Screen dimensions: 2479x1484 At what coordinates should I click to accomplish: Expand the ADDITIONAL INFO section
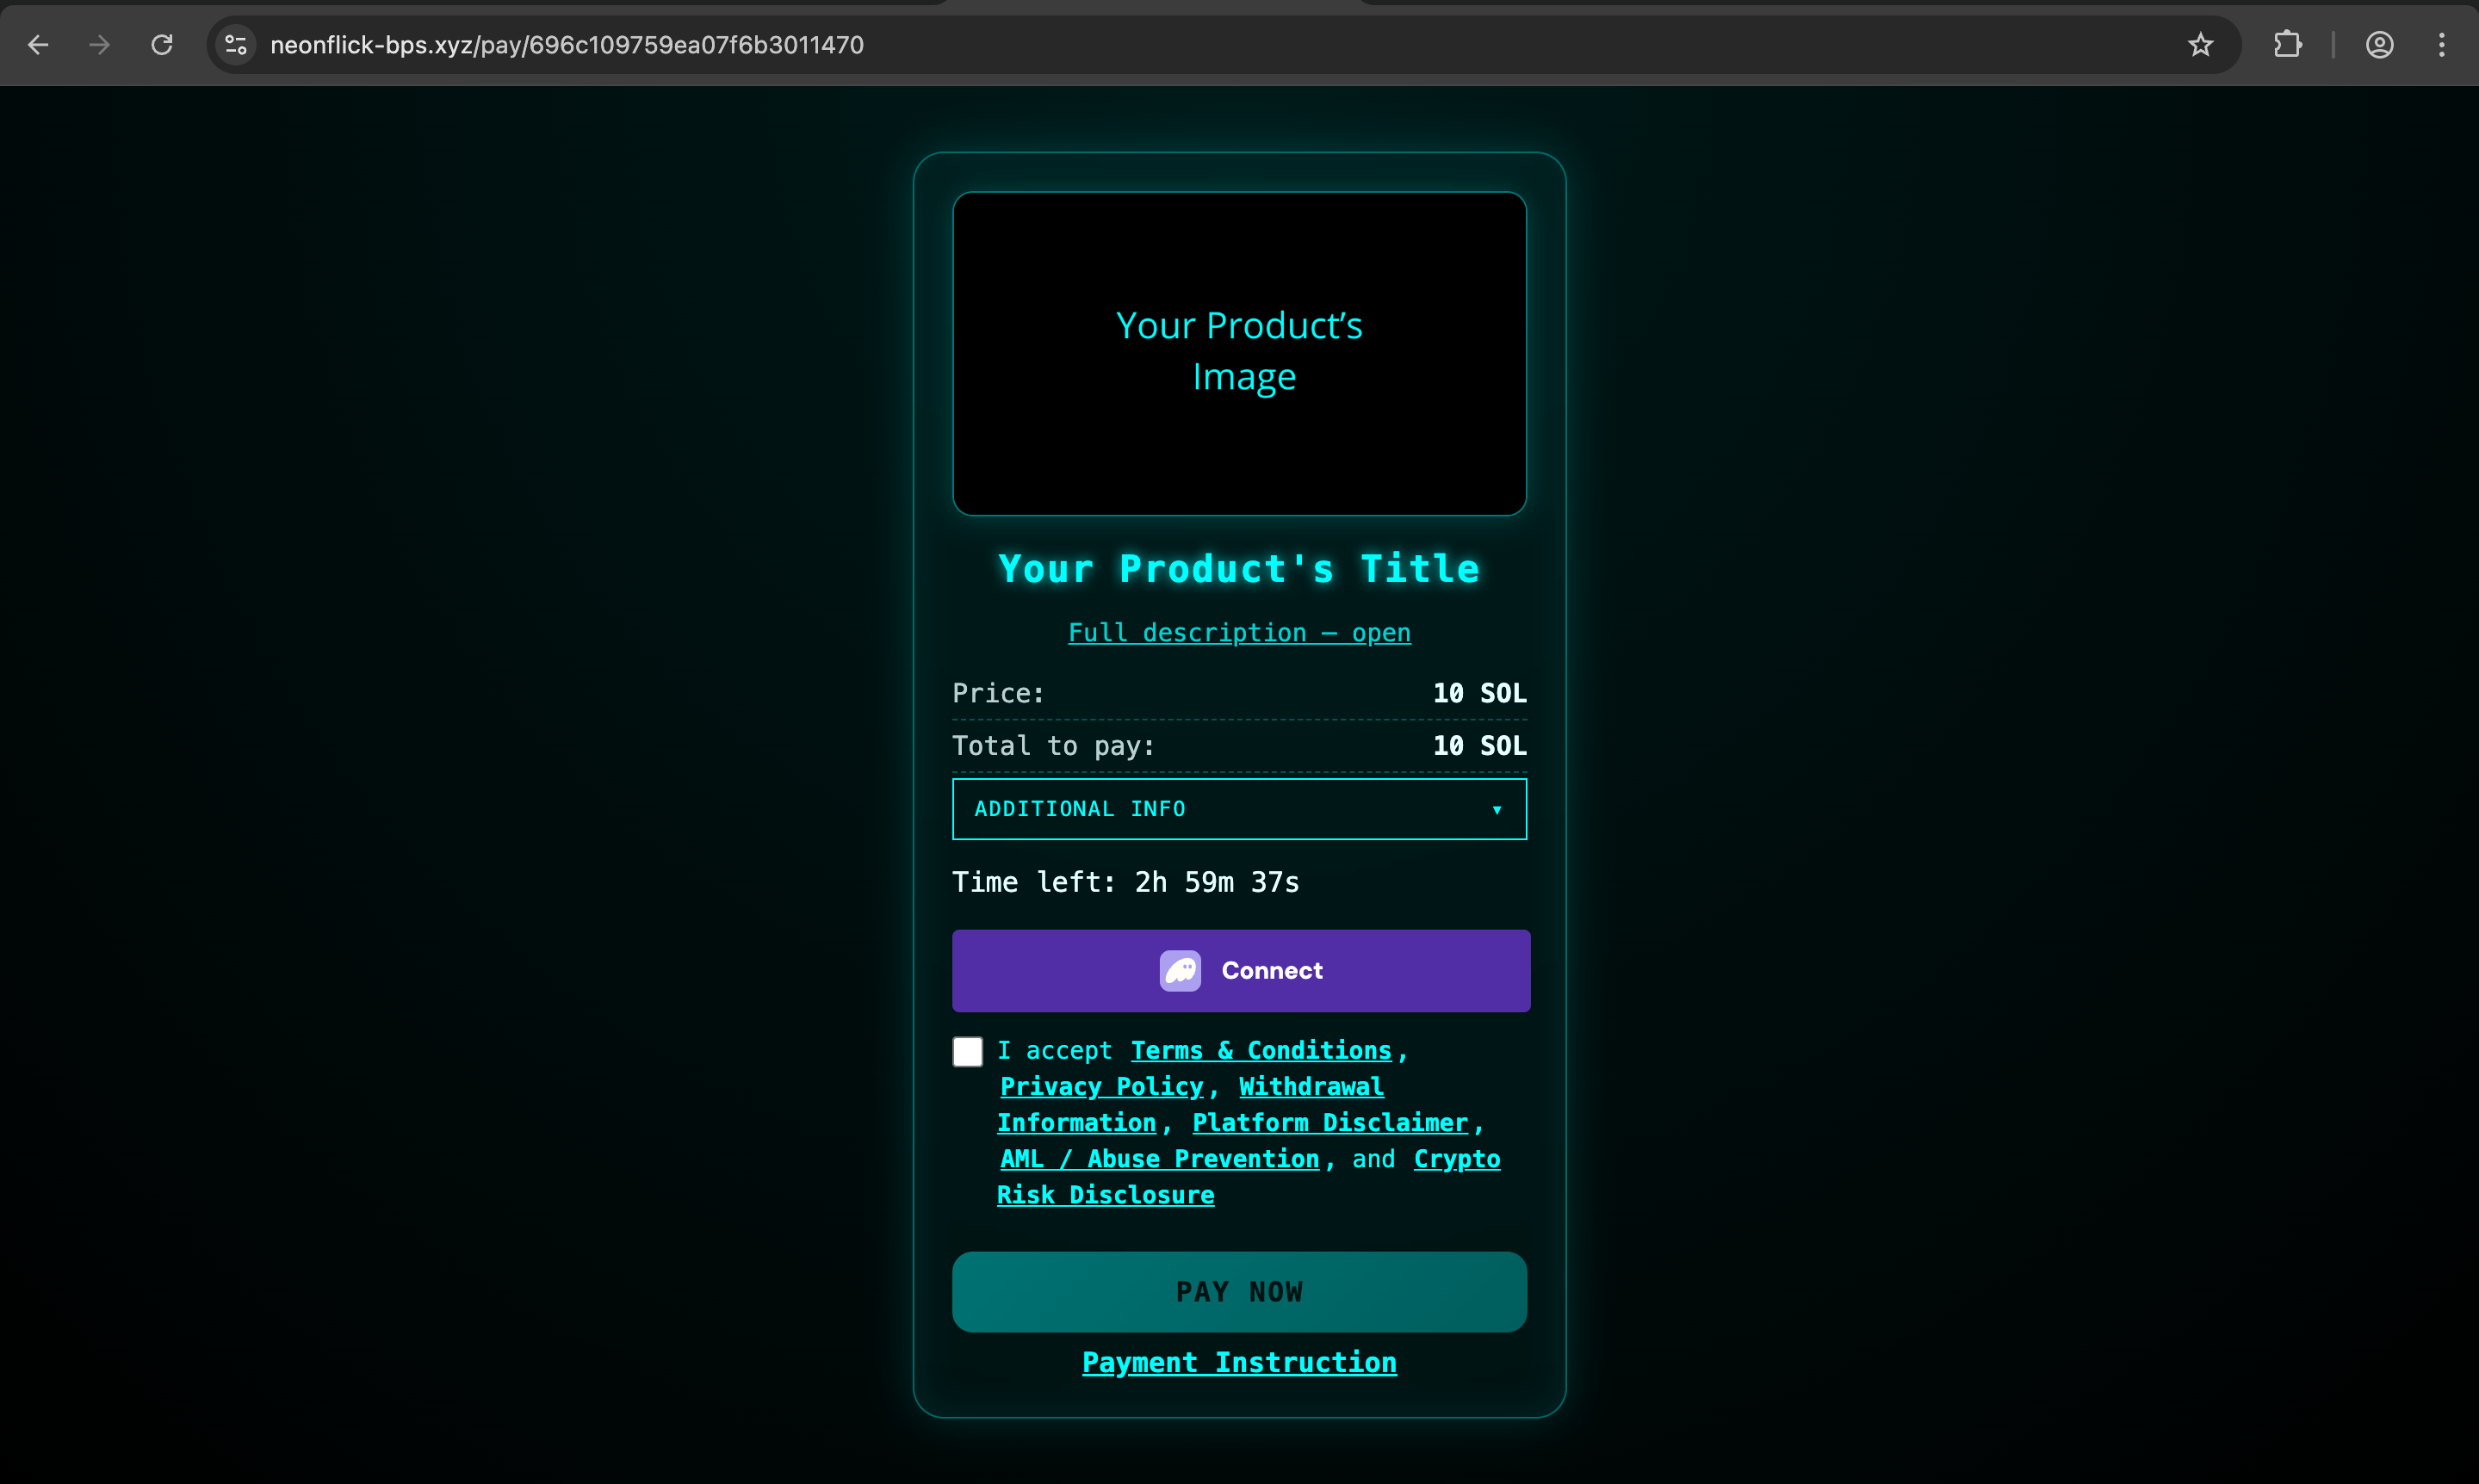[x=1239, y=809]
